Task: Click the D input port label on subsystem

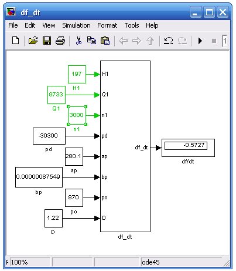Action: (x=104, y=218)
